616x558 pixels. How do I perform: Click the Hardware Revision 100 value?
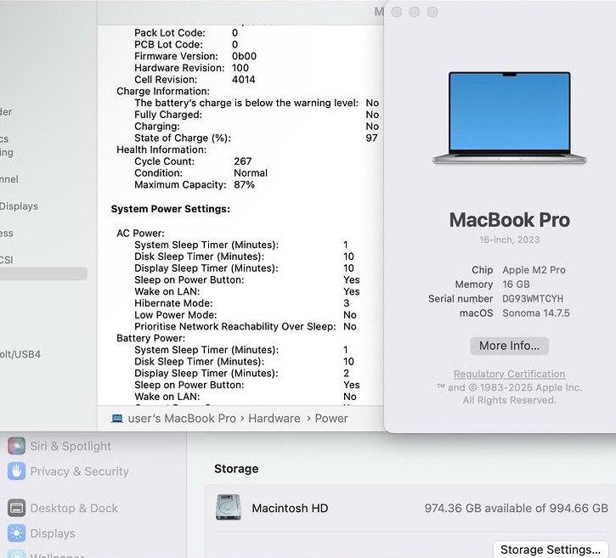coord(240,68)
